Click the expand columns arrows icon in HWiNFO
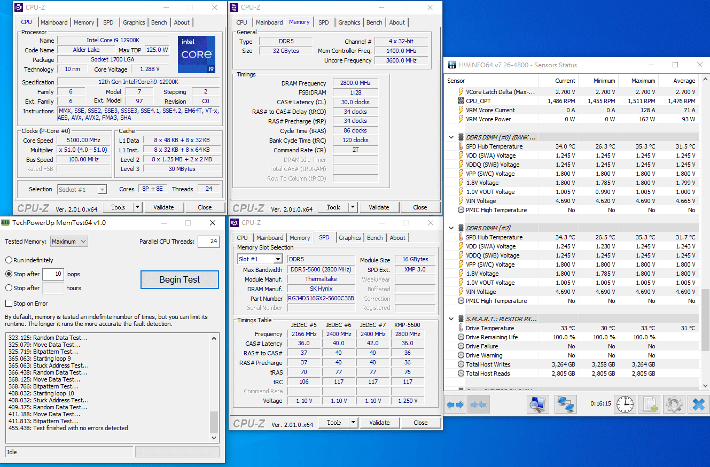Image resolution: width=710 pixels, height=467 pixels. tap(456, 404)
